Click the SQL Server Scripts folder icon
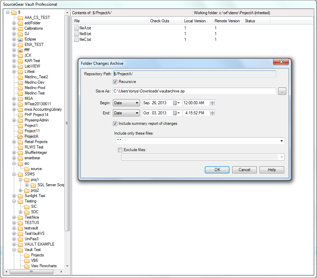The width and height of the screenshot is (317, 278). pos(33,185)
